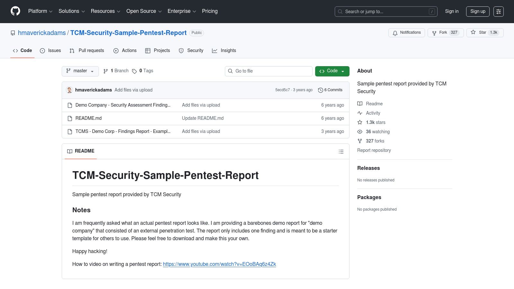The height and width of the screenshot is (289, 514).
Task: Switch to the Issues tab
Action: tap(50, 50)
